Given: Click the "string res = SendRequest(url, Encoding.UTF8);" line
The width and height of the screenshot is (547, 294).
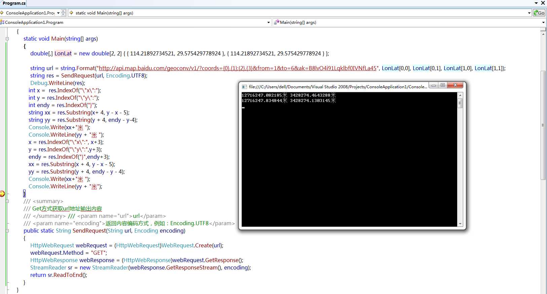Looking at the screenshot, I should 89,76.
